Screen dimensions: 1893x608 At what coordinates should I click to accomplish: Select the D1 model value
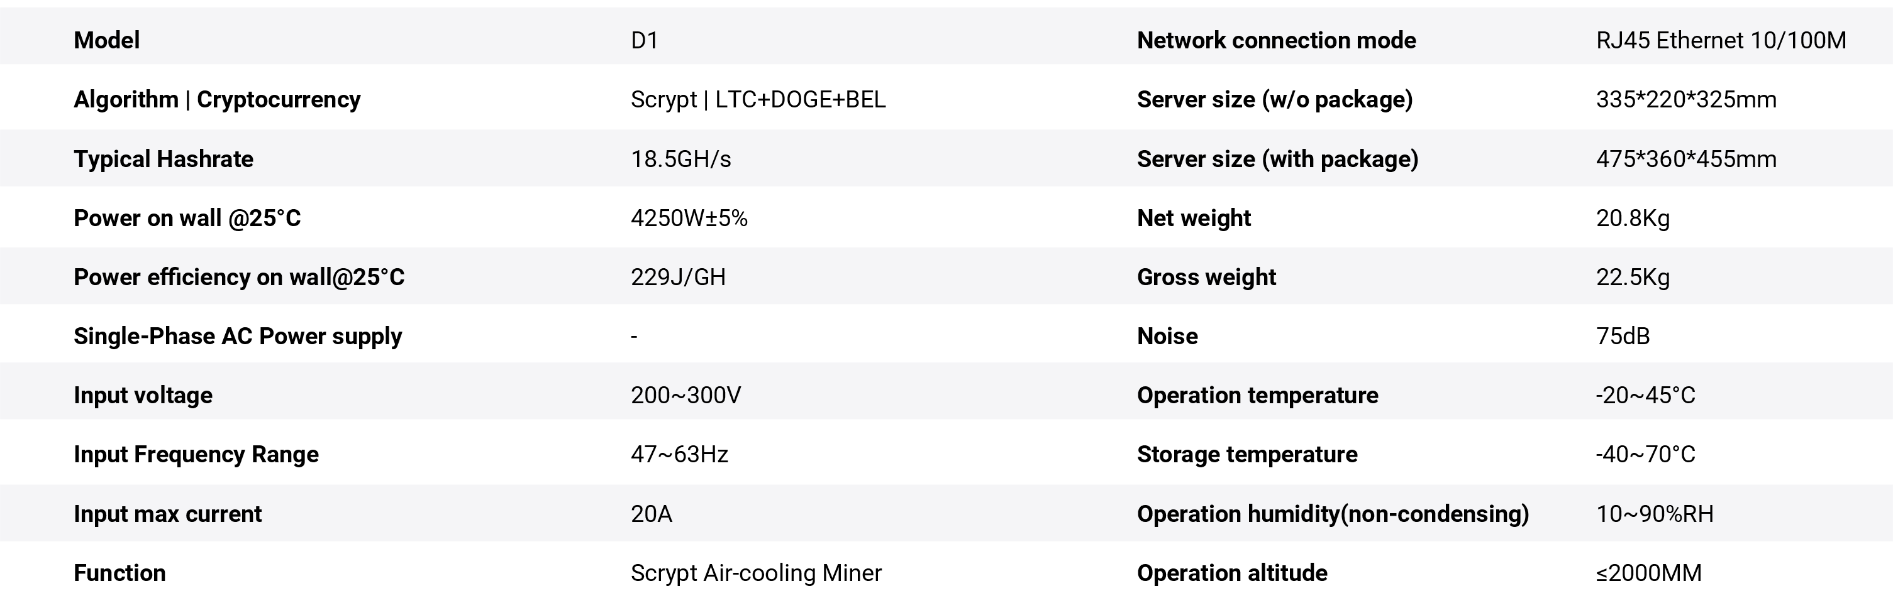(x=645, y=40)
